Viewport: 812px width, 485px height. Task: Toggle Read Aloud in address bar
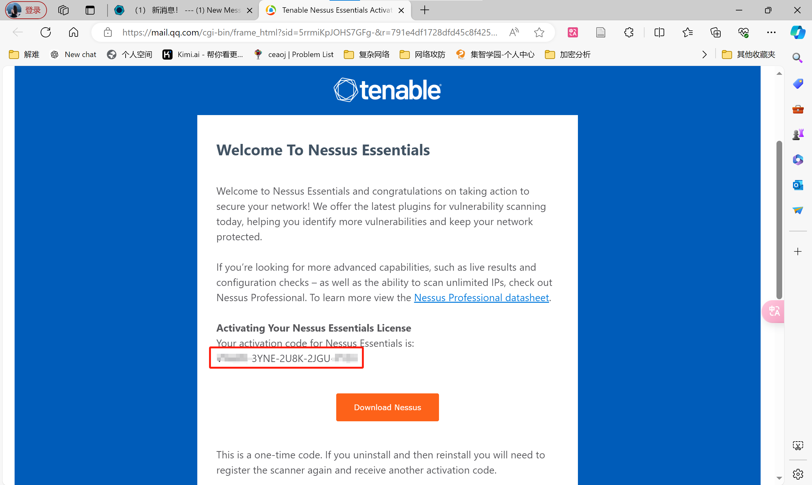coord(514,32)
